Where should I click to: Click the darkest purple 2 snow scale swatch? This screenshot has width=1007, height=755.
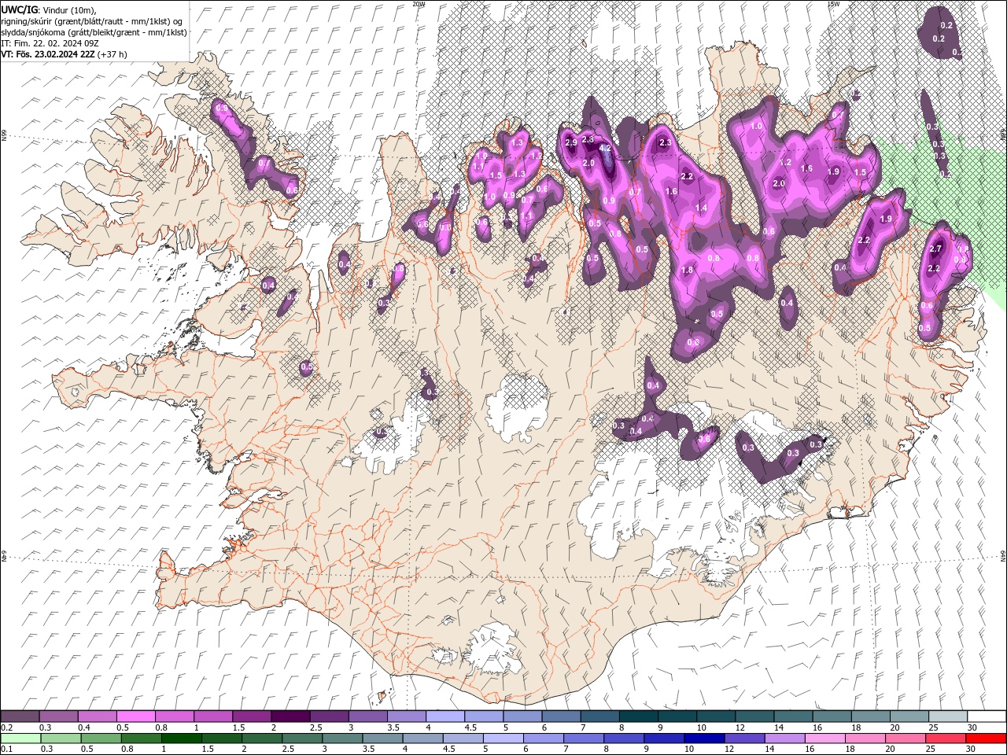[290, 716]
